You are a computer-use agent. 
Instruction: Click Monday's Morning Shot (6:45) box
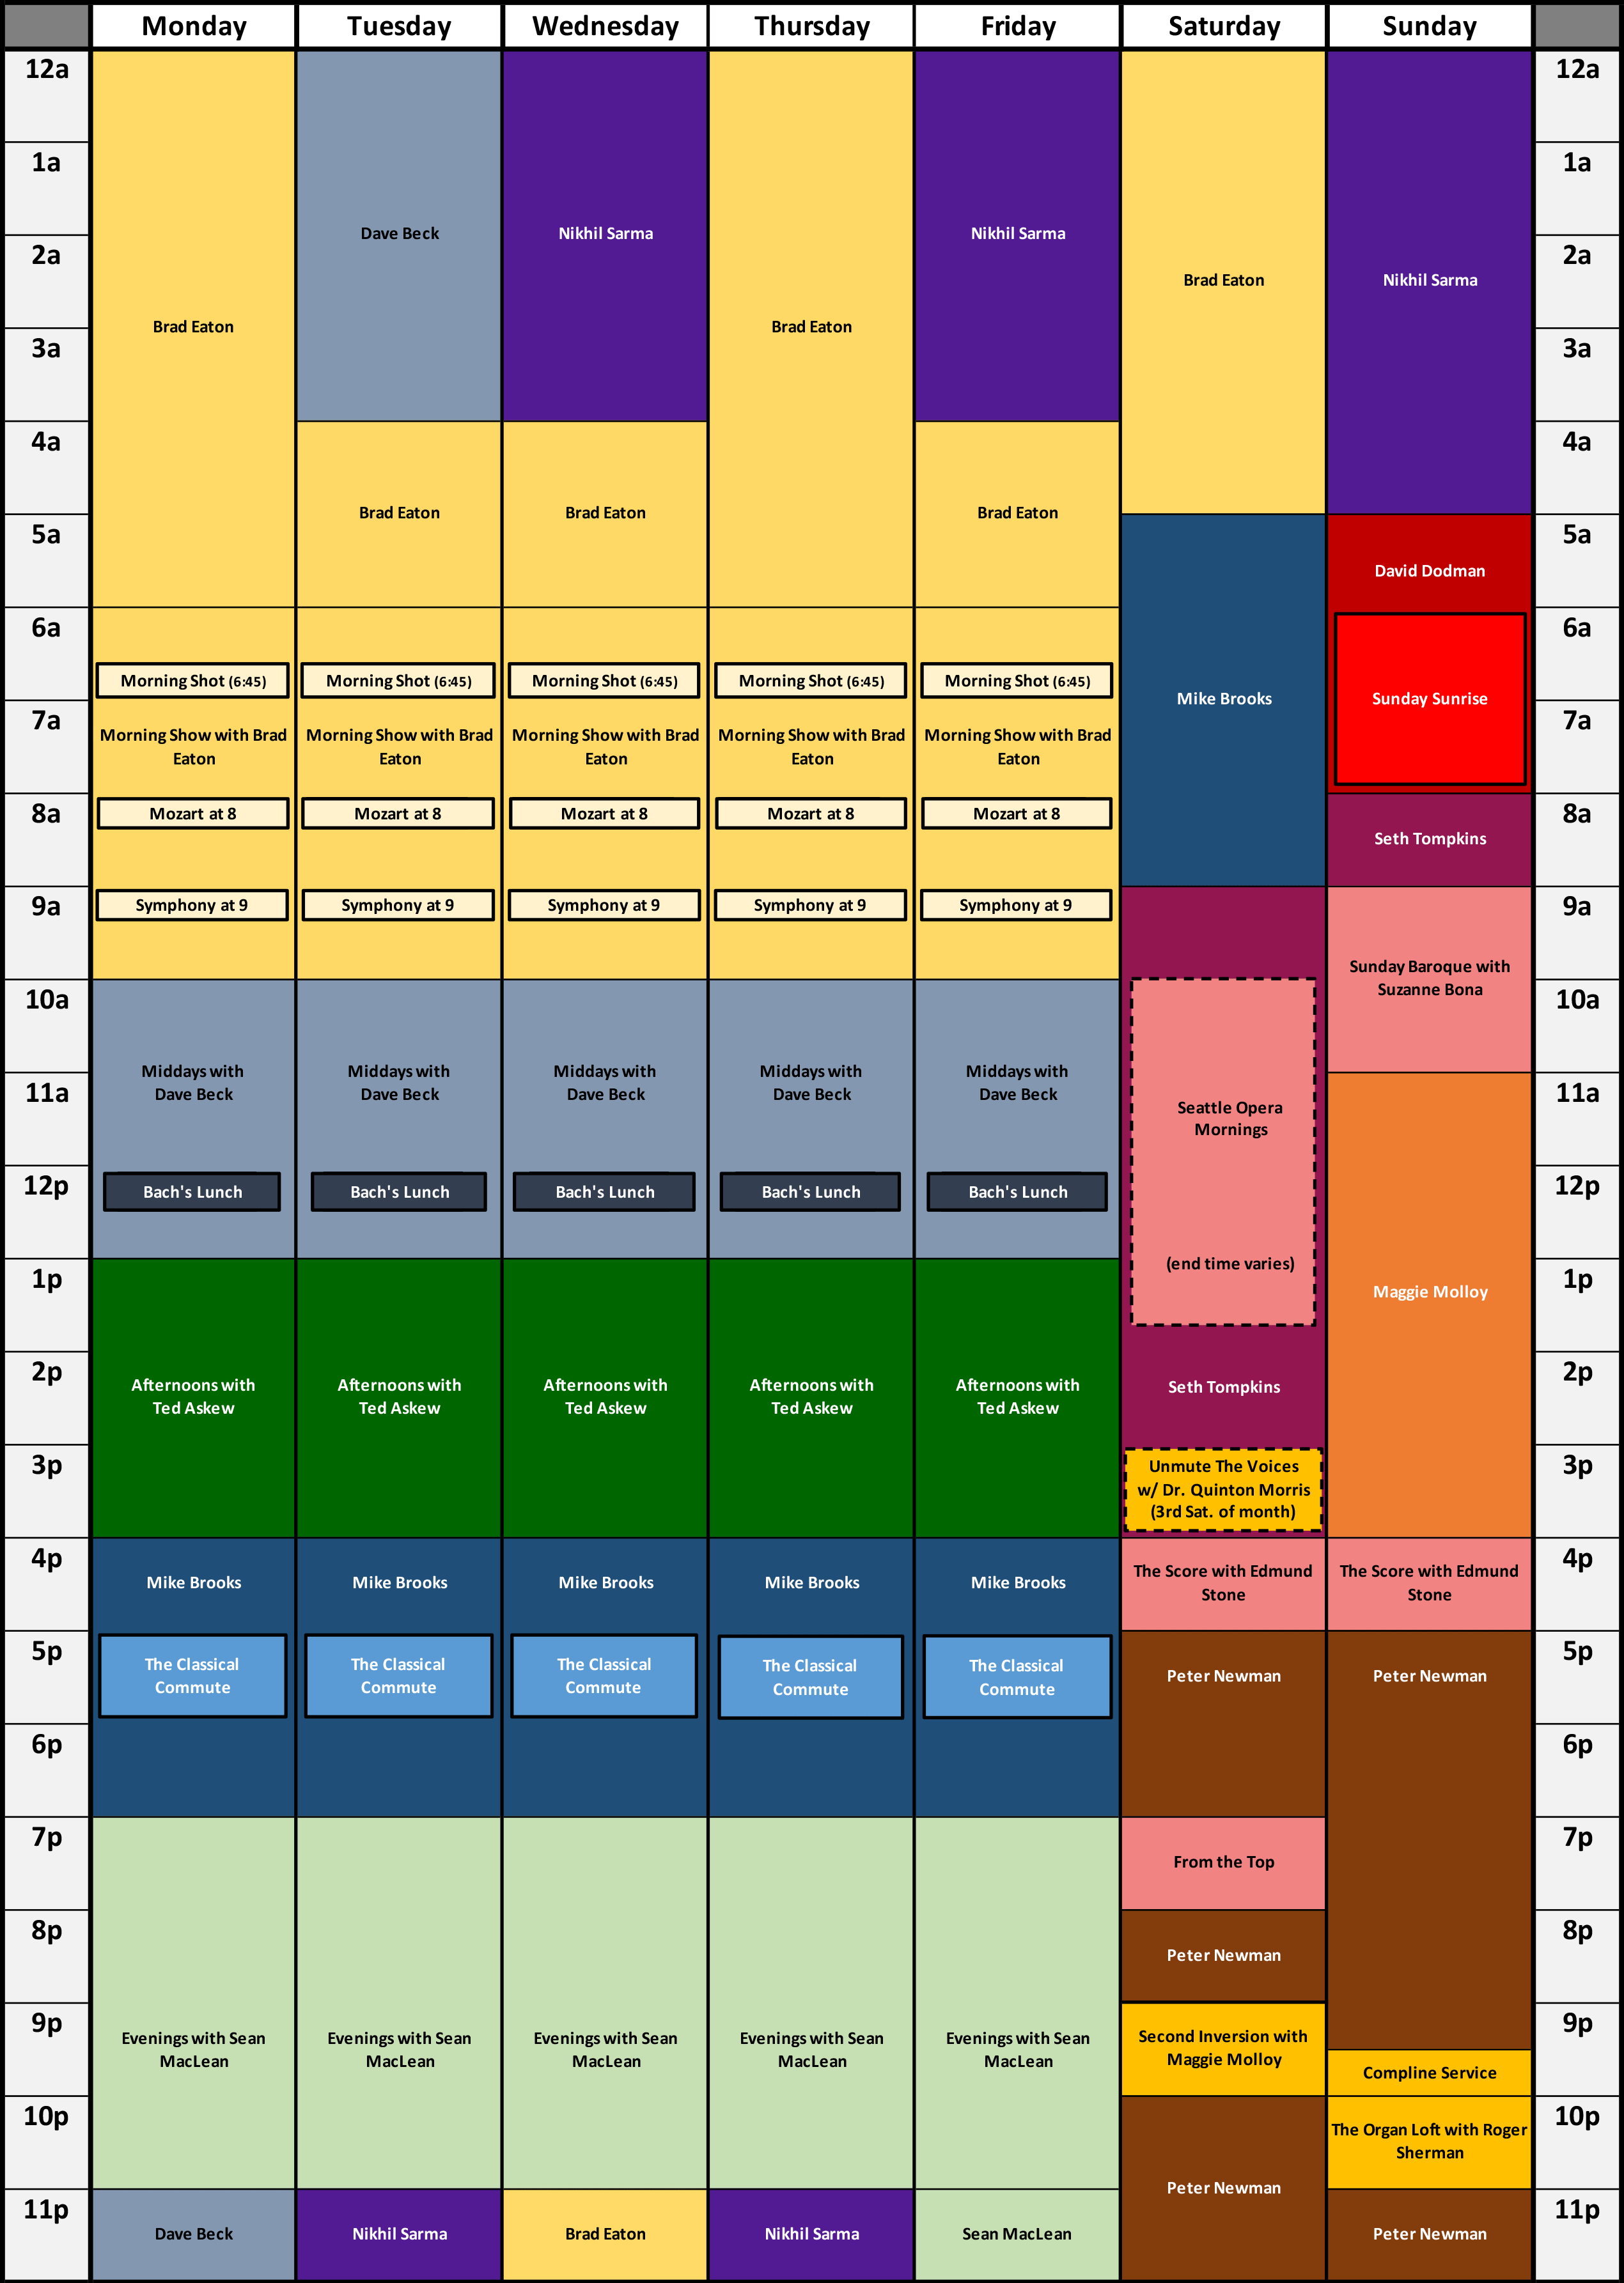pos(193,681)
